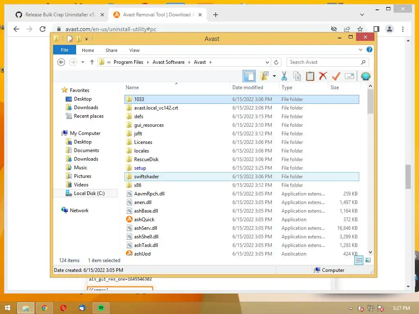Select Videos in navigation pane

[x=81, y=185]
